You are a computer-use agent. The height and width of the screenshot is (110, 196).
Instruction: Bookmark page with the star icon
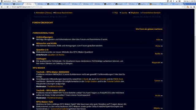185,7
